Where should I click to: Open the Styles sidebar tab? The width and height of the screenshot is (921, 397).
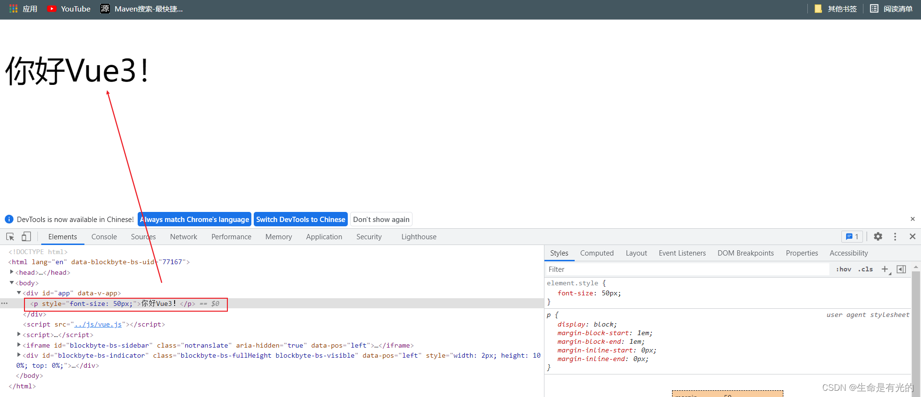[559, 253]
